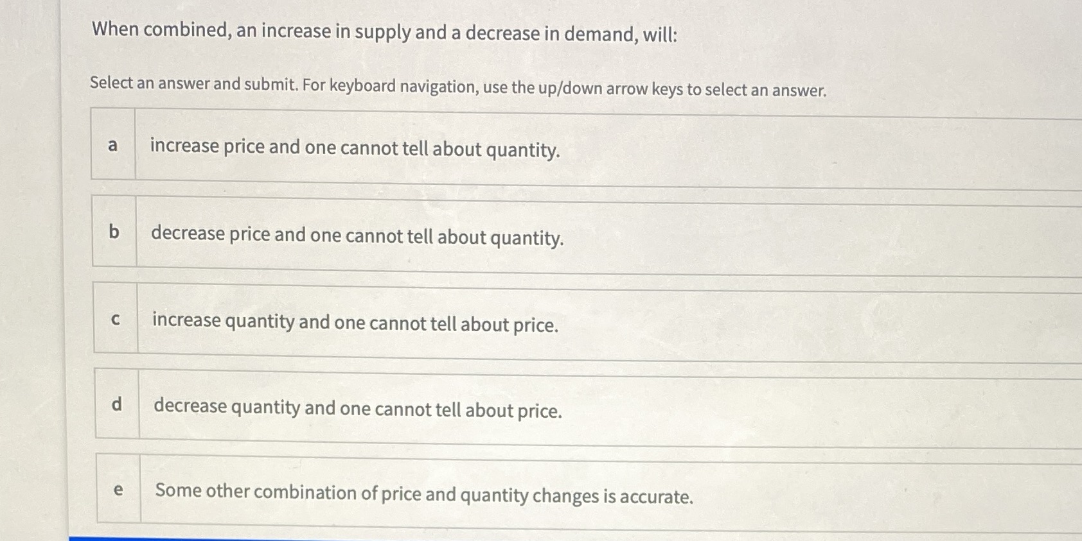This screenshot has height=541, width=1082.
Task: Click the letter label 'a'
Action: point(114,146)
